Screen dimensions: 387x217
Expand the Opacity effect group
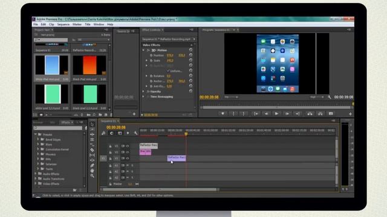[143, 92]
